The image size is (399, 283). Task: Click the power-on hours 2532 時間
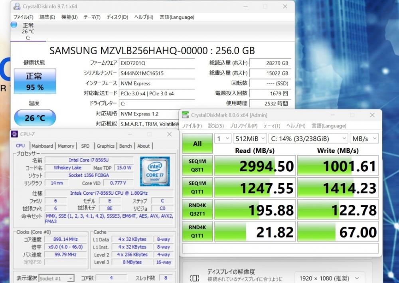[270, 103]
